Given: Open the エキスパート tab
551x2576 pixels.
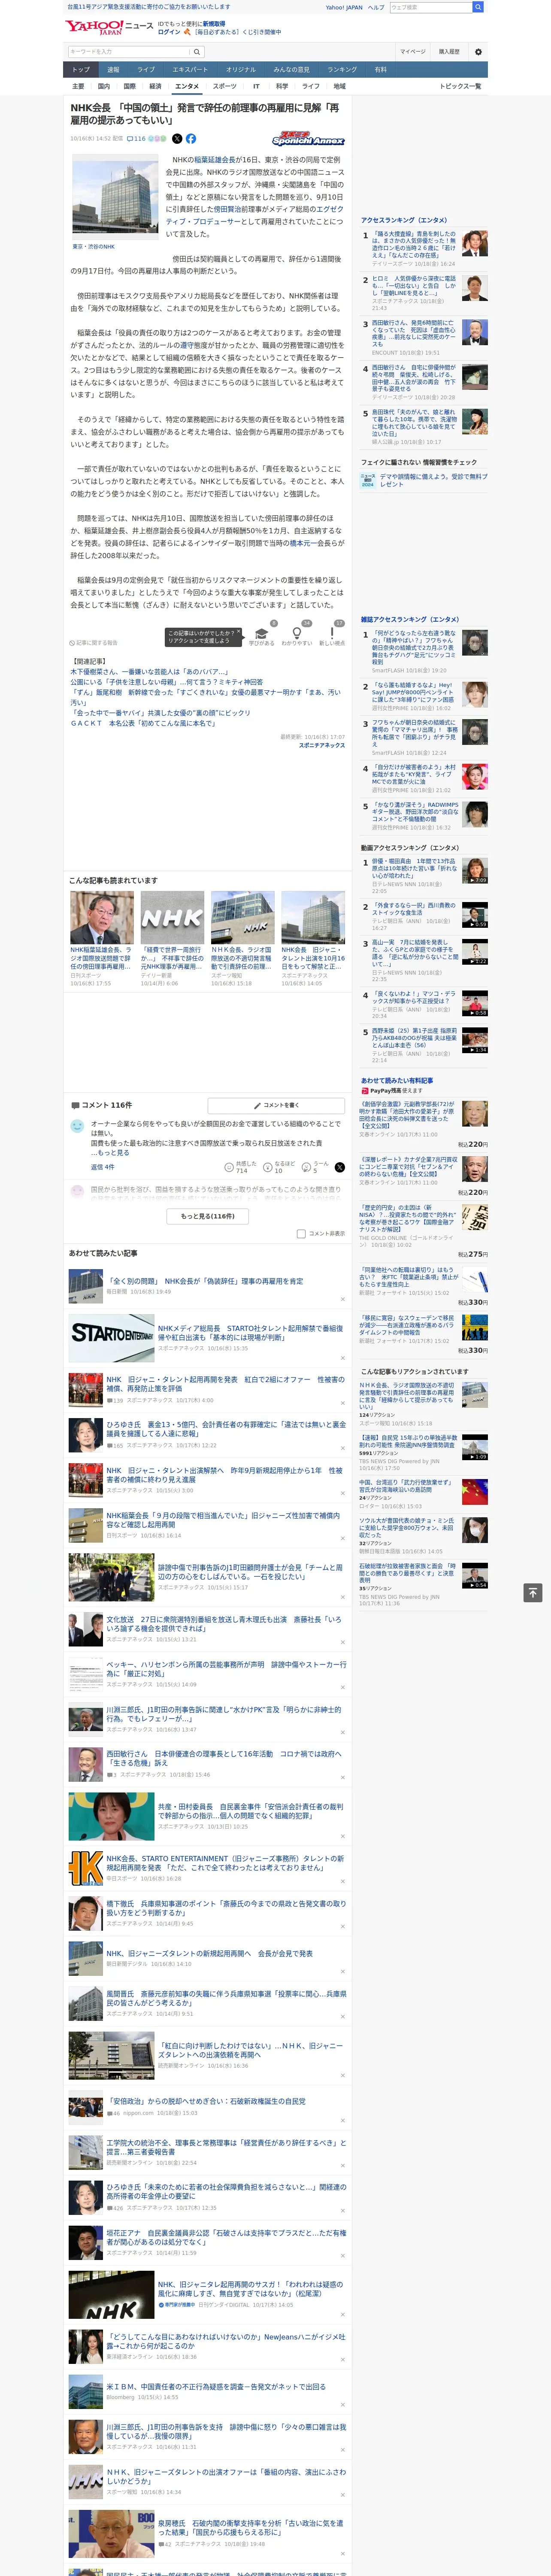Looking at the screenshot, I should (x=190, y=70).
